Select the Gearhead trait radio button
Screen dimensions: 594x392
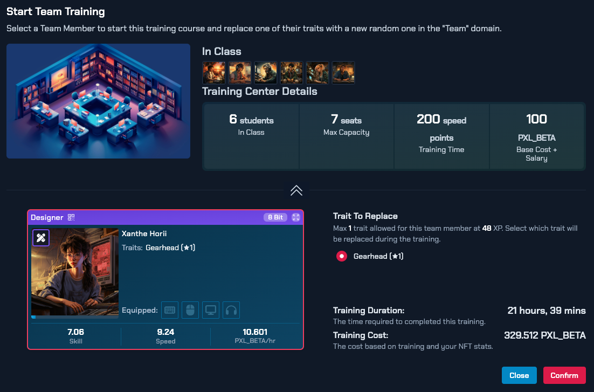click(341, 256)
